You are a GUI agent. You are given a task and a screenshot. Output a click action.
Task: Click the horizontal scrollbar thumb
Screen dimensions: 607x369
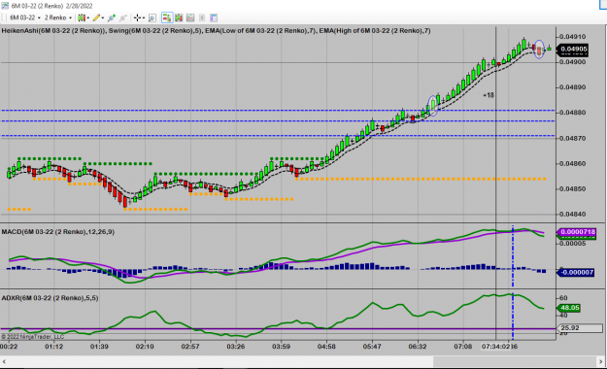point(514,362)
